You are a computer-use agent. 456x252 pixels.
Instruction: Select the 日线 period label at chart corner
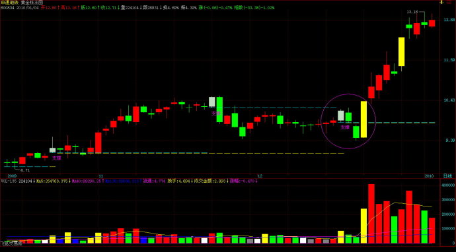pos(447,176)
